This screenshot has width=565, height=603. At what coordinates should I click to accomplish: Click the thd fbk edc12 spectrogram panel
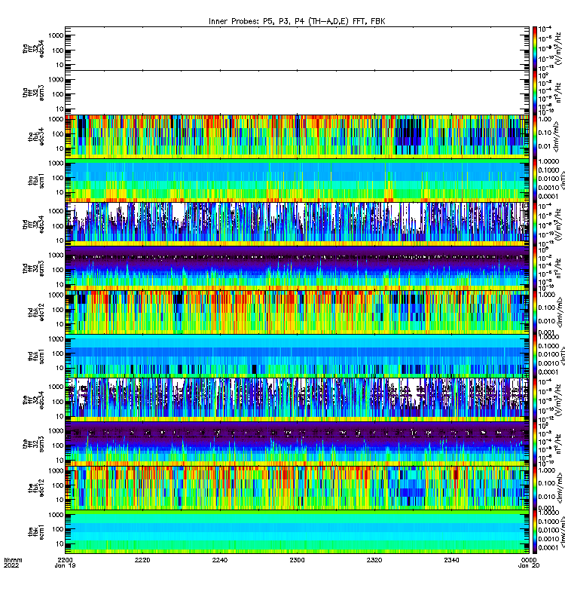[297, 312]
